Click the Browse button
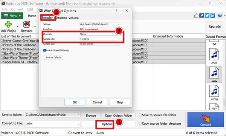 91,116
